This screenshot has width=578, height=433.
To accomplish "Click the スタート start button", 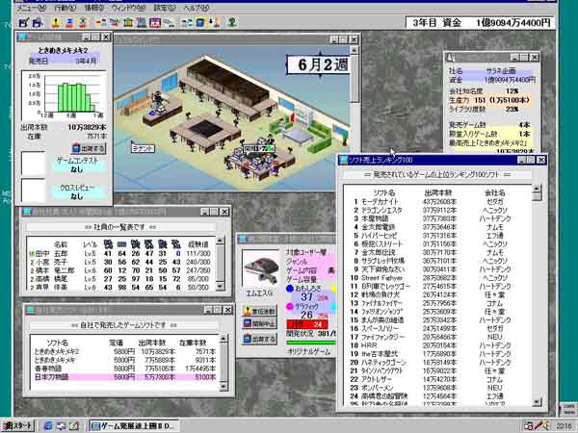I will 20,424.
